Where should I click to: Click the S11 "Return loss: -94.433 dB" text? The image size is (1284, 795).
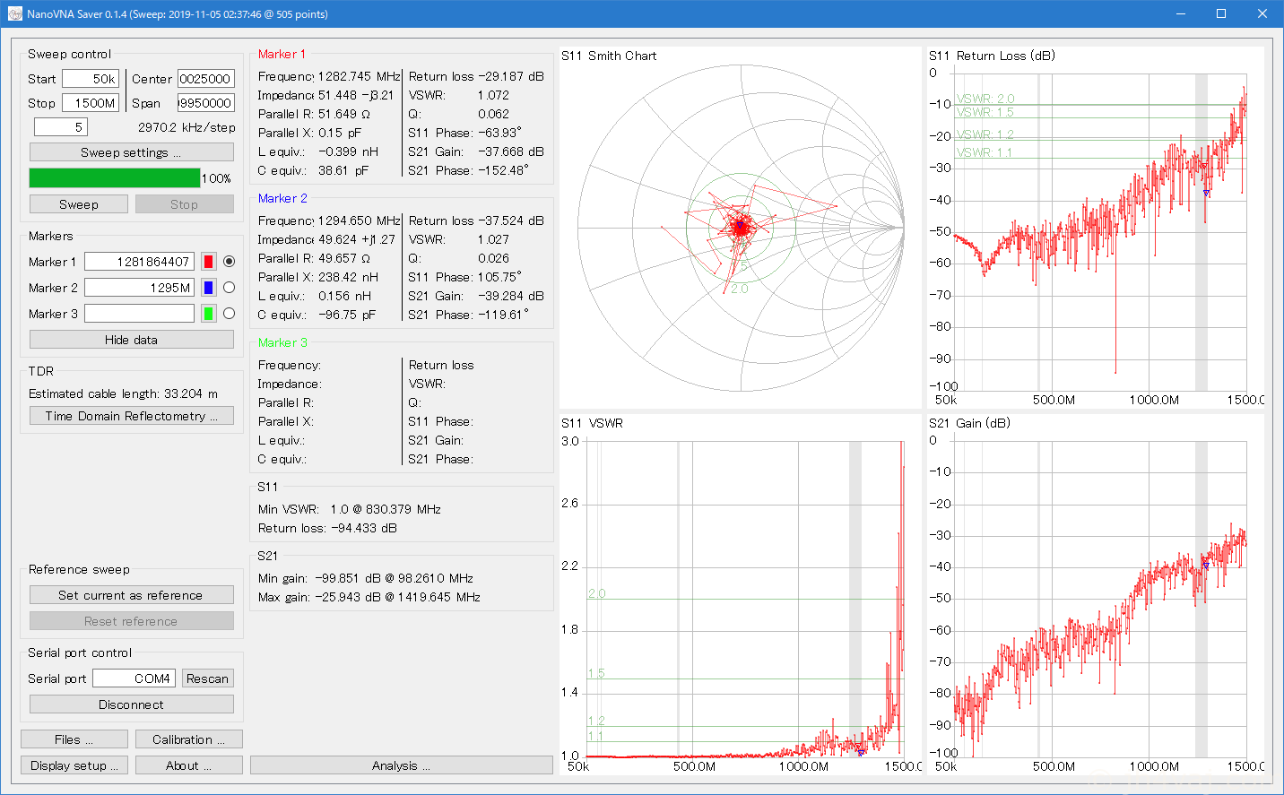(327, 528)
